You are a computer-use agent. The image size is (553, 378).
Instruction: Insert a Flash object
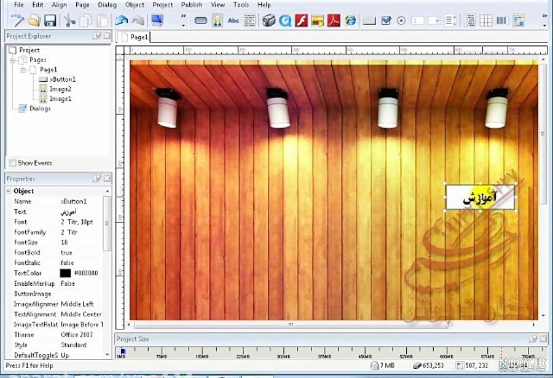click(x=301, y=20)
